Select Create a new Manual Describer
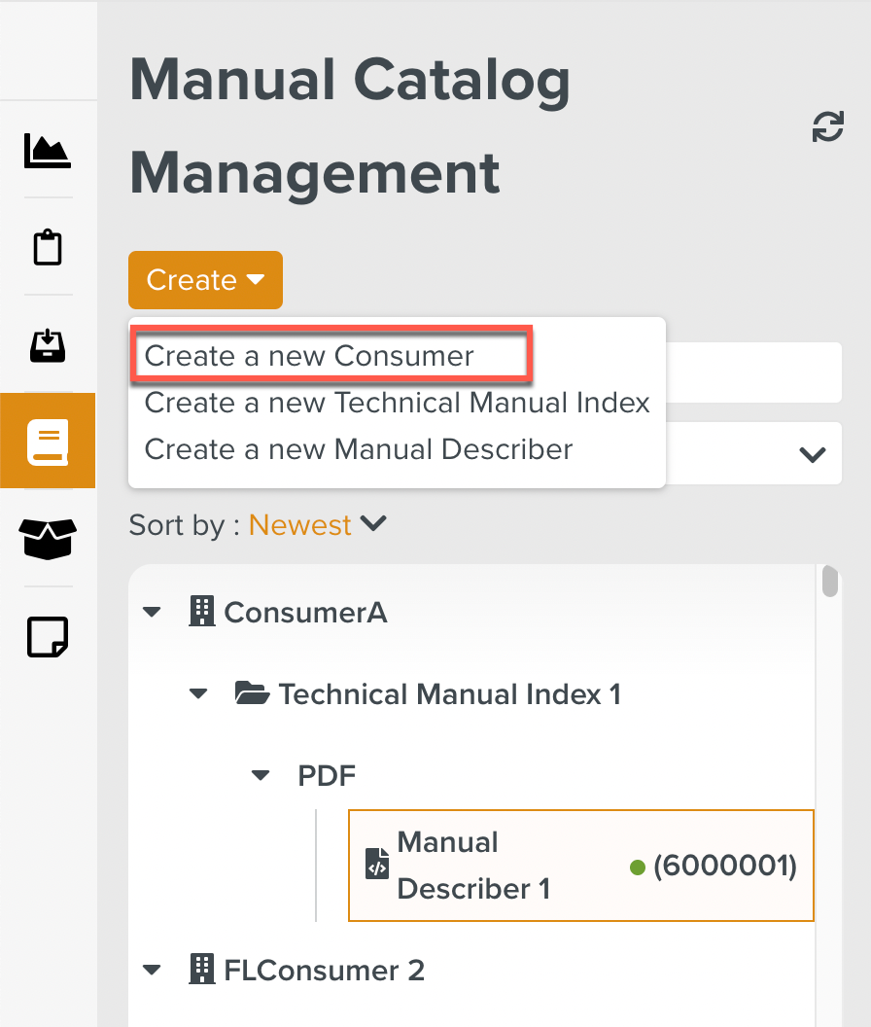 coord(359,449)
